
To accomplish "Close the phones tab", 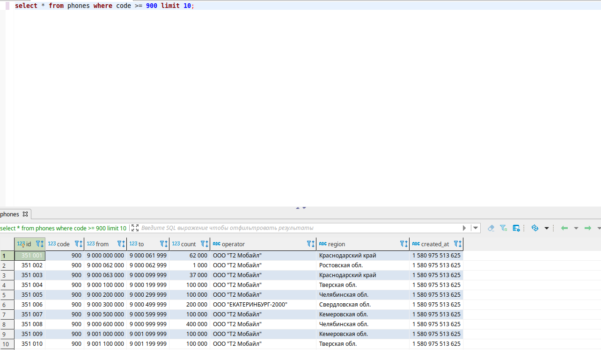I will pyautogui.click(x=25, y=214).
